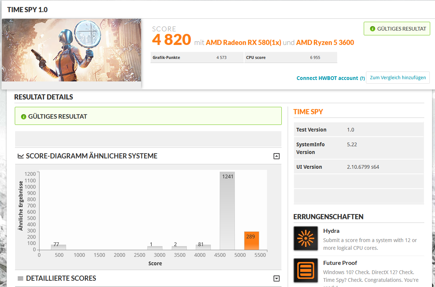This screenshot has width=435, height=287.
Task: Click the CPU score label
Action: click(x=256, y=57)
